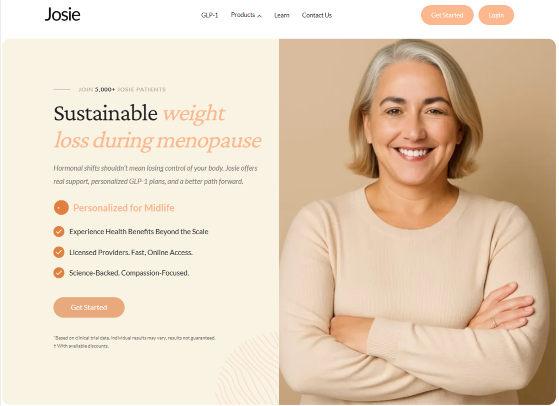This screenshot has width=559, height=406.
Task: Click the header Get Started button
Action: 447,15
